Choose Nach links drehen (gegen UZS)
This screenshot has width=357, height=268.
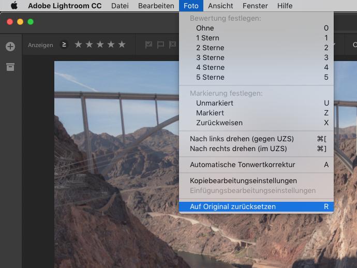pyautogui.click(x=256, y=139)
